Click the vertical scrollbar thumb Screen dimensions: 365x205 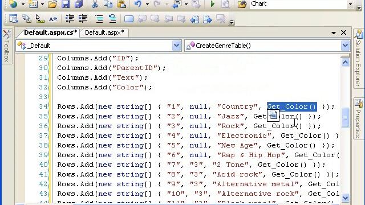click(346, 117)
